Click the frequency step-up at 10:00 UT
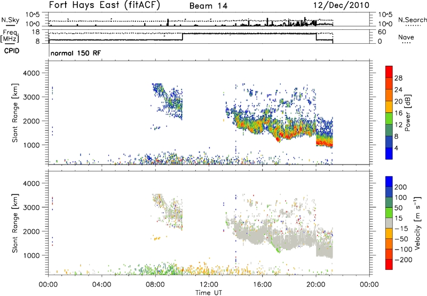427x296 pixels. (x=182, y=36)
